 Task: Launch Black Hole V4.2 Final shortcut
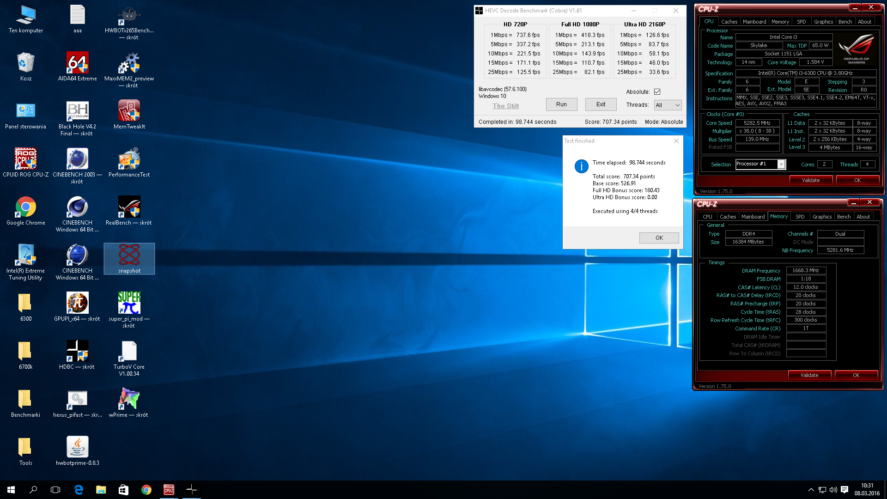coord(78,118)
